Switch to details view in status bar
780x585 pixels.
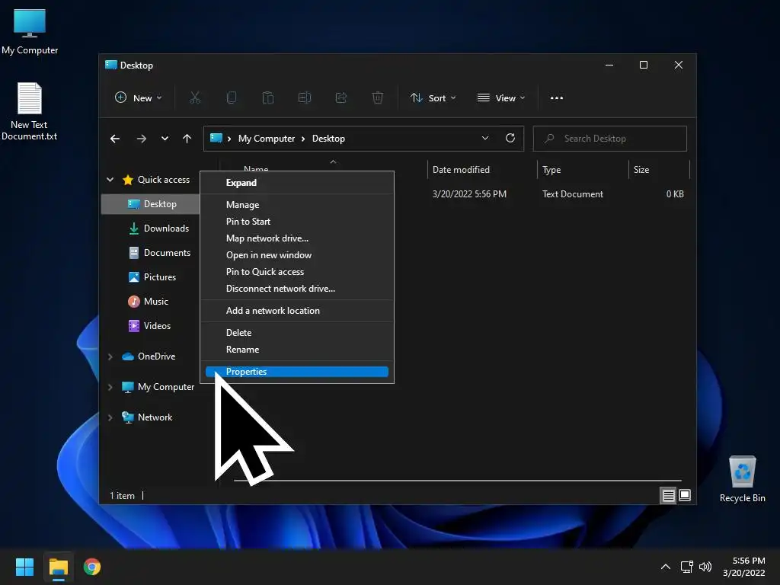tap(669, 495)
